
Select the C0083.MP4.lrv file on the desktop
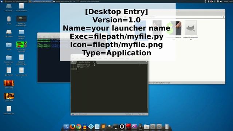[x=9, y=110]
